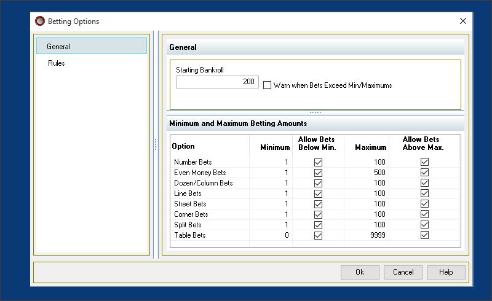Select the Number Bets row label
Viewport: 492px width, 301px height.
[x=193, y=162]
